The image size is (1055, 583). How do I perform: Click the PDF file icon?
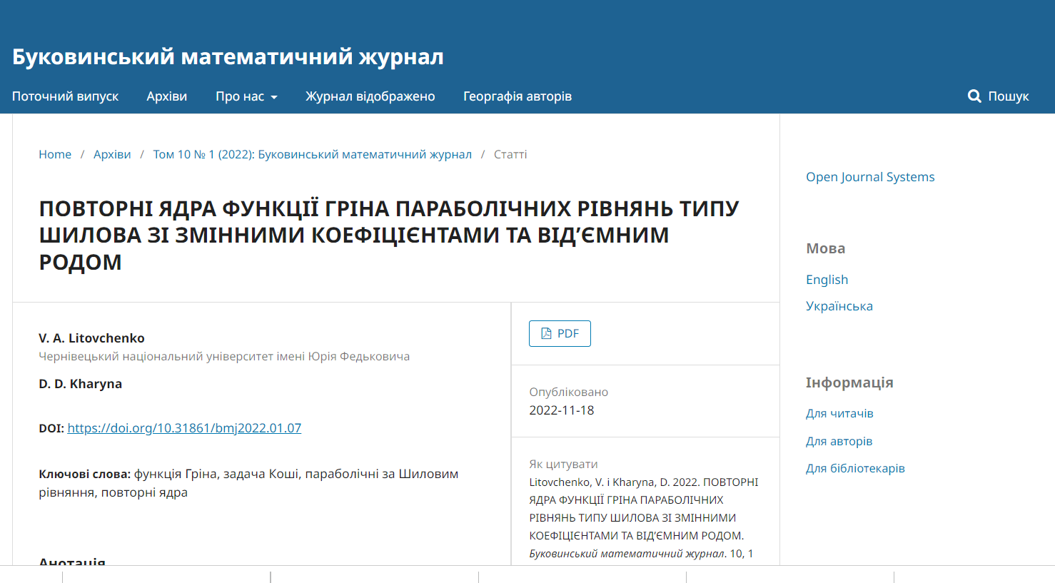[546, 333]
